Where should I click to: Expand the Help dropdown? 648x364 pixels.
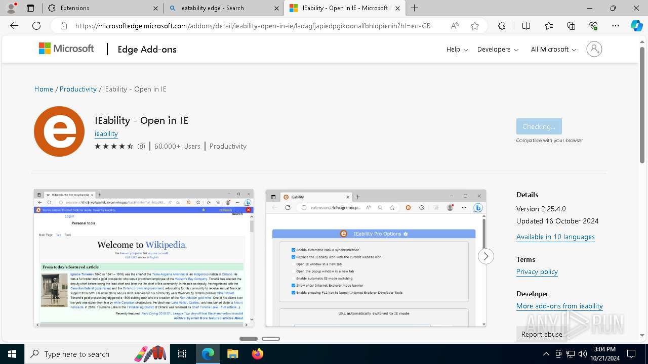[x=457, y=49]
